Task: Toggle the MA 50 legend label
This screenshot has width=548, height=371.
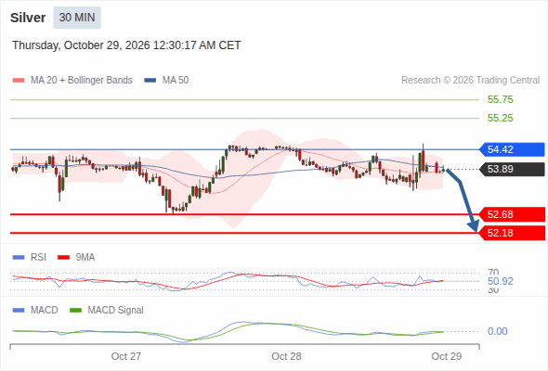Action: pos(176,81)
